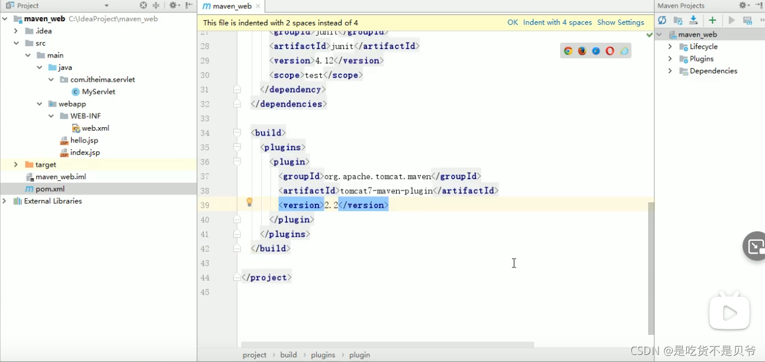The image size is (765, 362).
Task: Reimport all Maven projects
Action: click(x=662, y=20)
